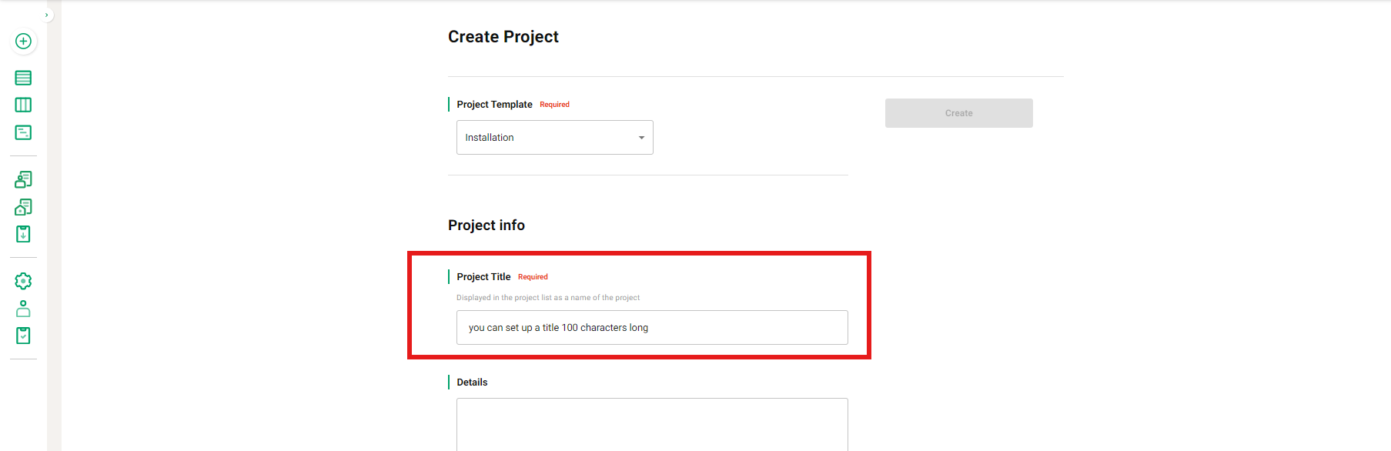The width and height of the screenshot is (1391, 451).
Task: Click the dropdown arrow beside Installation
Action: [x=641, y=138]
